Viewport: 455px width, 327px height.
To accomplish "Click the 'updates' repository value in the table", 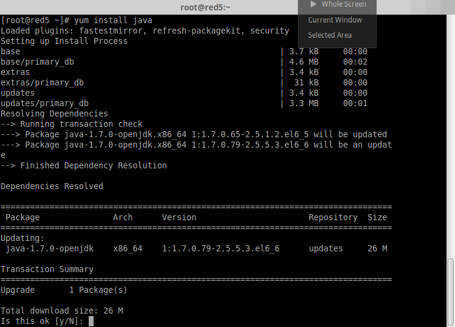I will coord(326,248).
